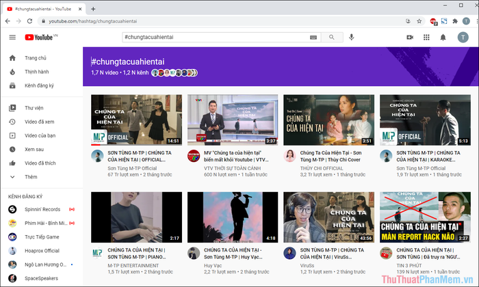The width and height of the screenshot is (479, 287).
Task: Go back with the browser back arrow
Action: pos(8,21)
